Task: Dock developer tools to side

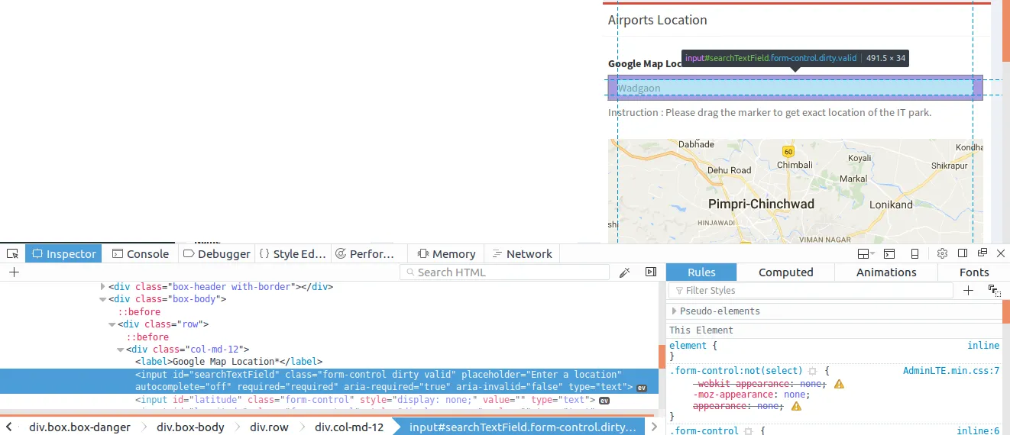Action: [963, 253]
